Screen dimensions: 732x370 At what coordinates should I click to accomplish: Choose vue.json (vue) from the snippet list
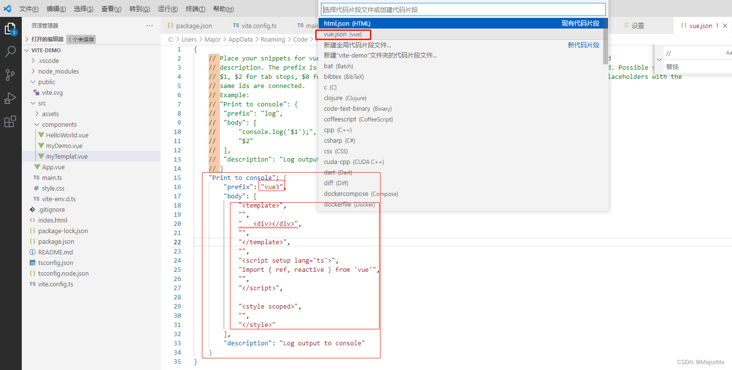[x=342, y=34]
